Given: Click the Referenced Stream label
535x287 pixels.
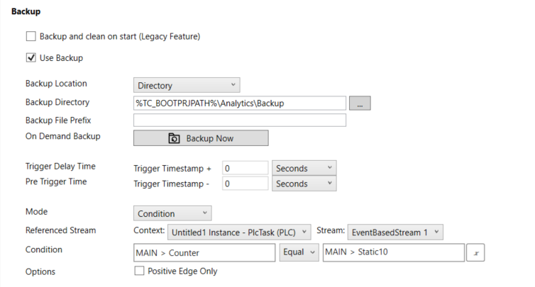Looking at the screenshot, I should click(x=61, y=230).
